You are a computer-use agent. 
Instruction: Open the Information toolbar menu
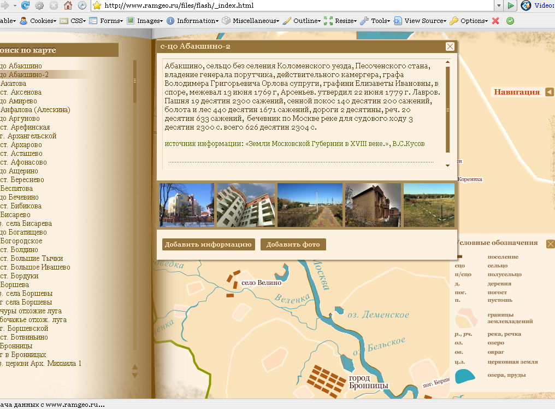click(x=193, y=21)
